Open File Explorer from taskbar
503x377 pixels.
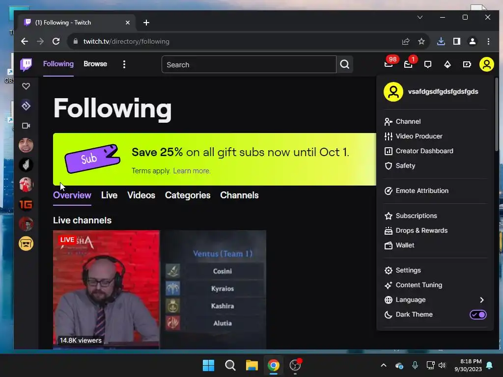(x=252, y=365)
